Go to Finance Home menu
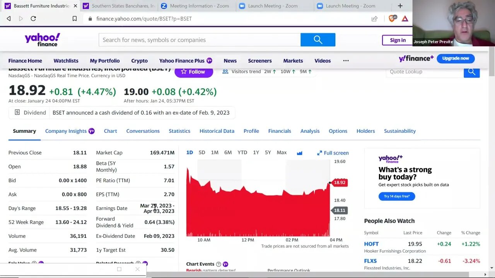Image resolution: width=495 pixels, height=278 pixels. point(25,61)
